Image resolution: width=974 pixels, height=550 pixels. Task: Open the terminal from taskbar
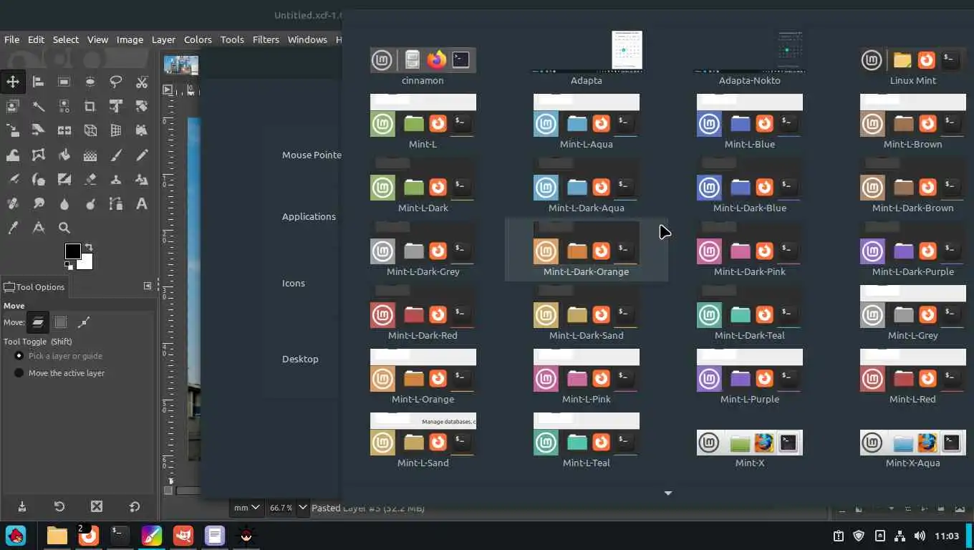120,535
